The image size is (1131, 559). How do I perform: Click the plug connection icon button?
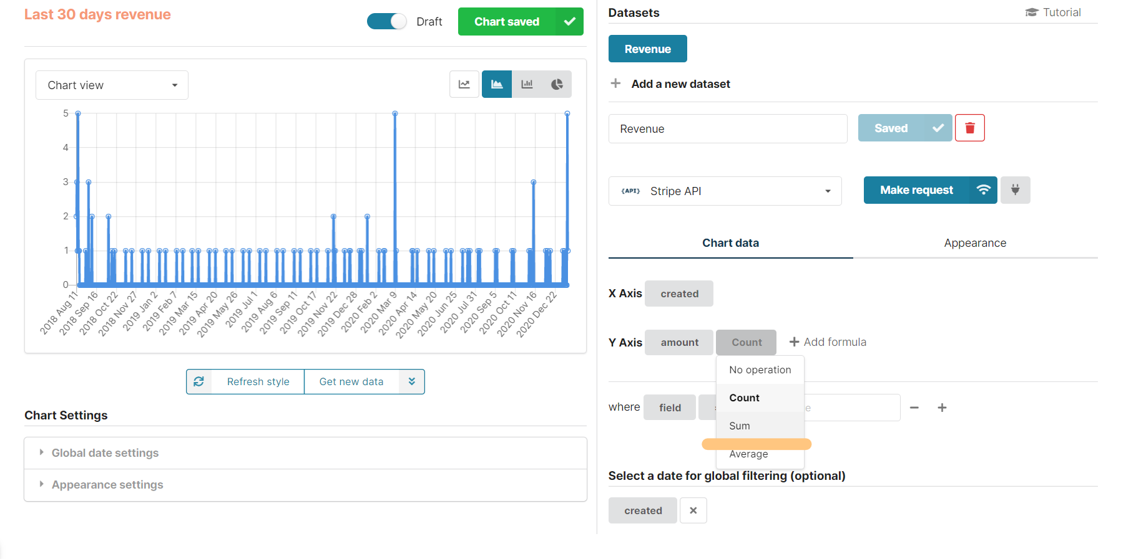click(x=1015, y=190)
